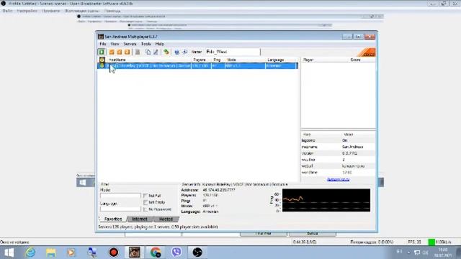Click the server Address value in Server Info

click(219, 190)
